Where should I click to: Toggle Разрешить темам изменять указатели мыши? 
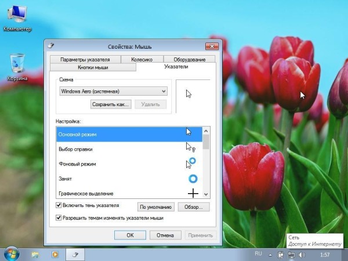pos(59,217)
